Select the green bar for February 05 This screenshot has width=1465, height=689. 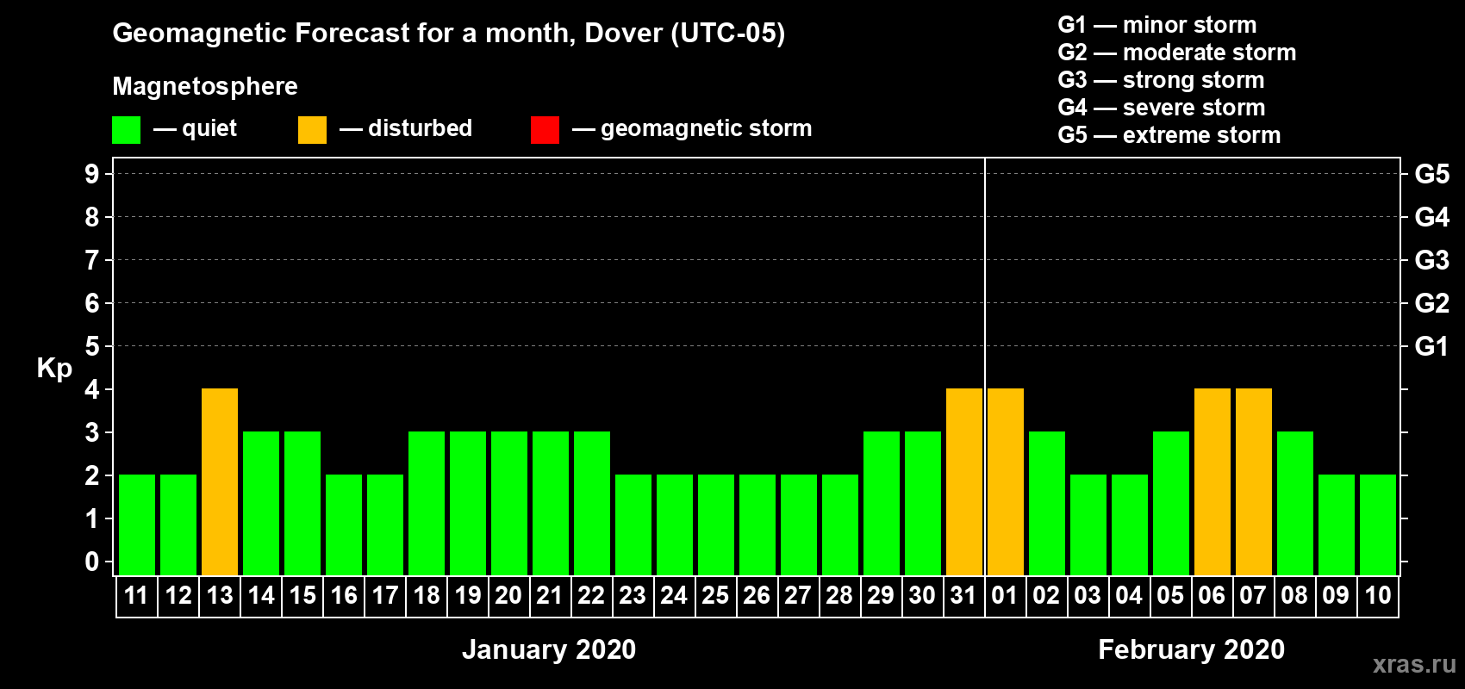tap(1171, 504)
